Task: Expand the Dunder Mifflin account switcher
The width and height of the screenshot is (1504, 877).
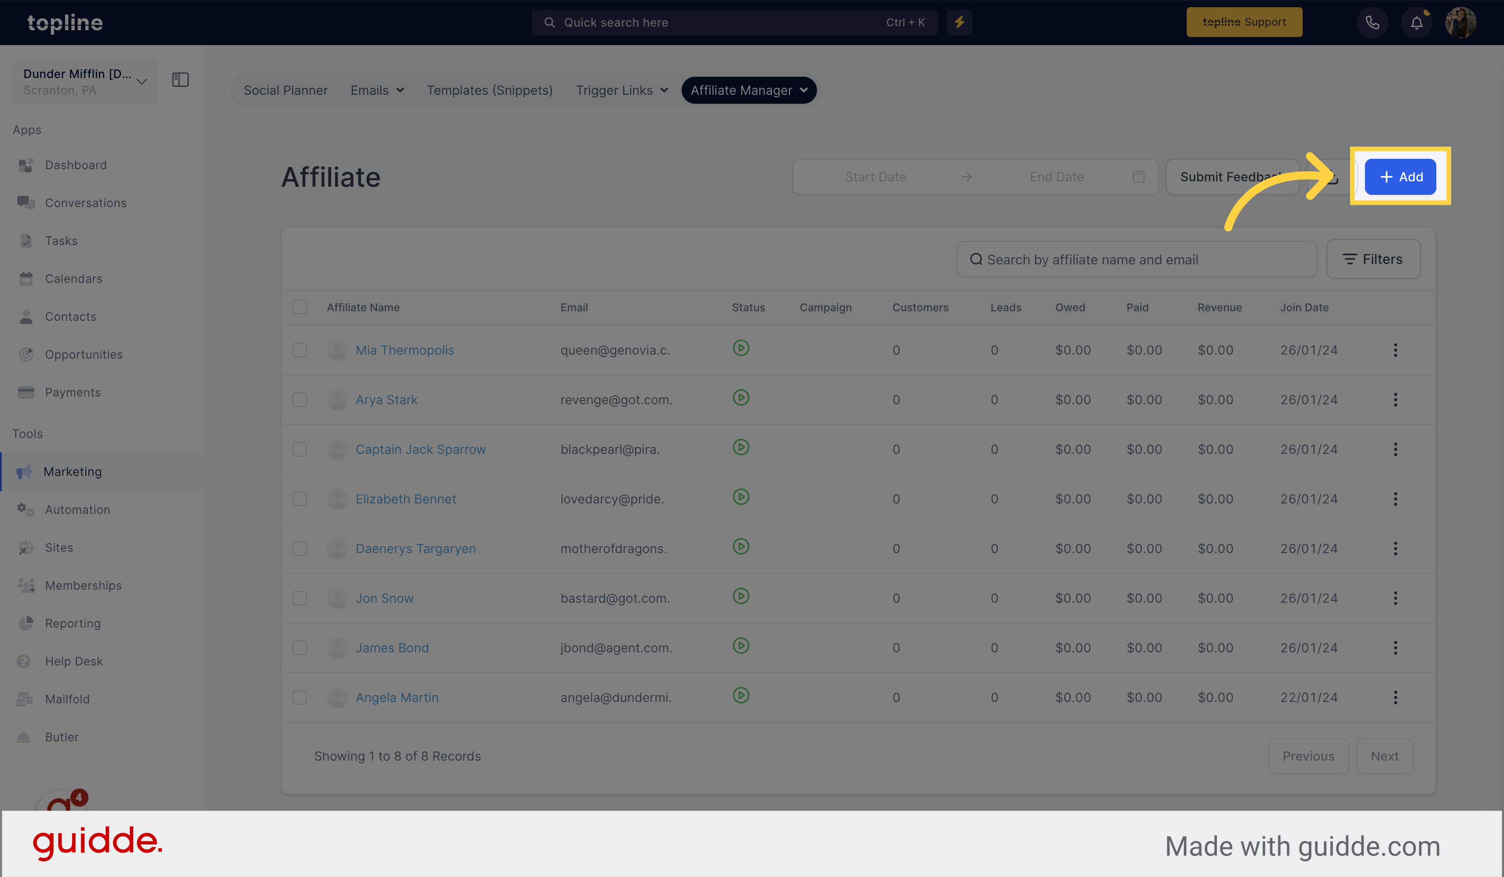Action: coord(85,82)
